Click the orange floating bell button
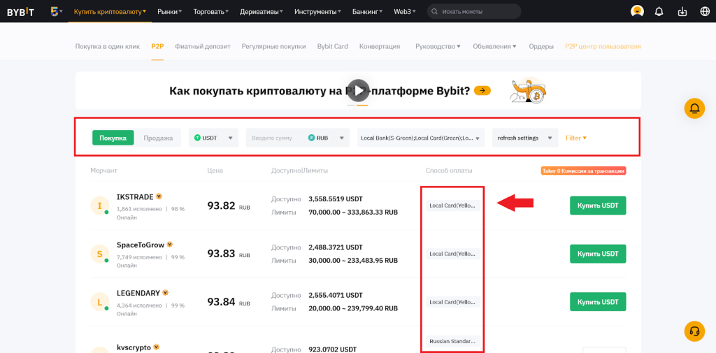Screen dimensions: 716x353 pos(694,108)
